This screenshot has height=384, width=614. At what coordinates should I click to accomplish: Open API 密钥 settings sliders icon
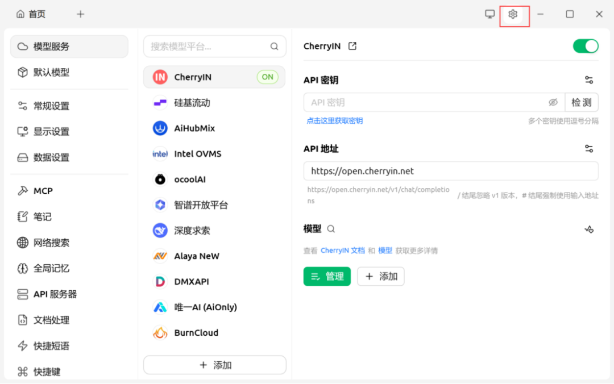[589, 80]
